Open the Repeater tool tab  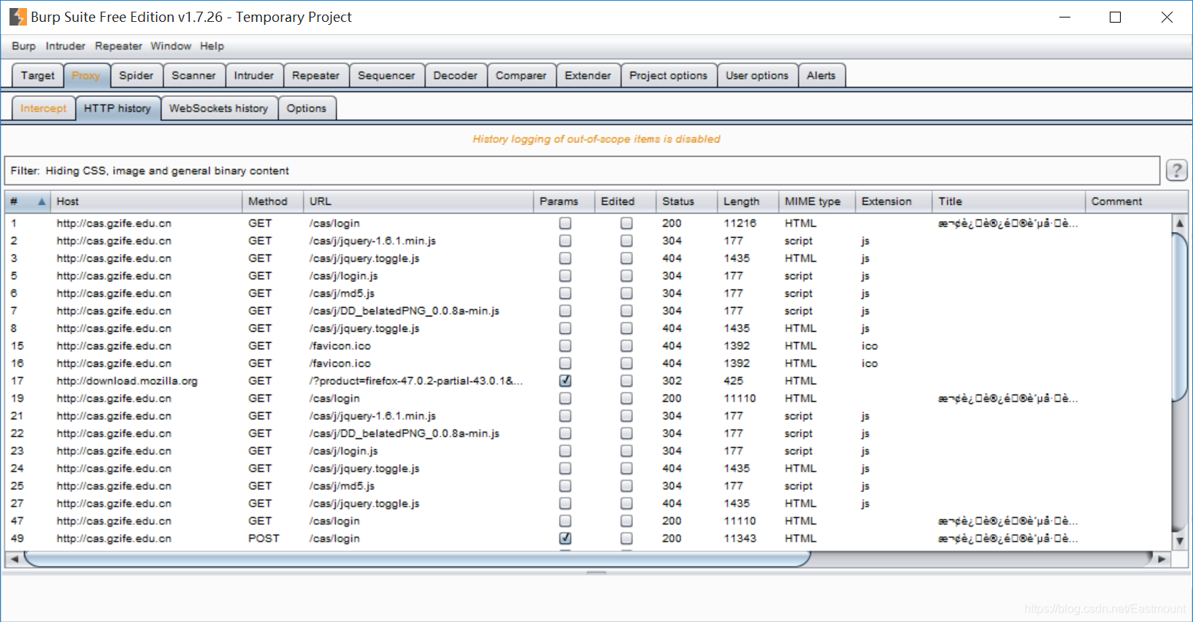coord(315,75)
